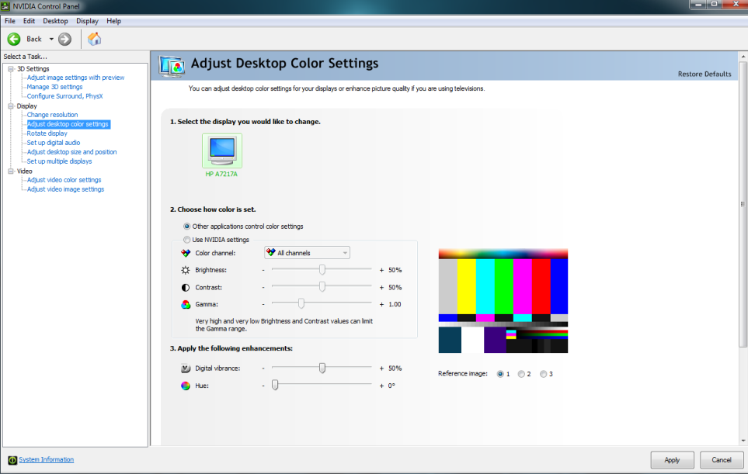Viewport: 748px width, 474px height.
Task: Open the Edit menu
Action: 29,21
